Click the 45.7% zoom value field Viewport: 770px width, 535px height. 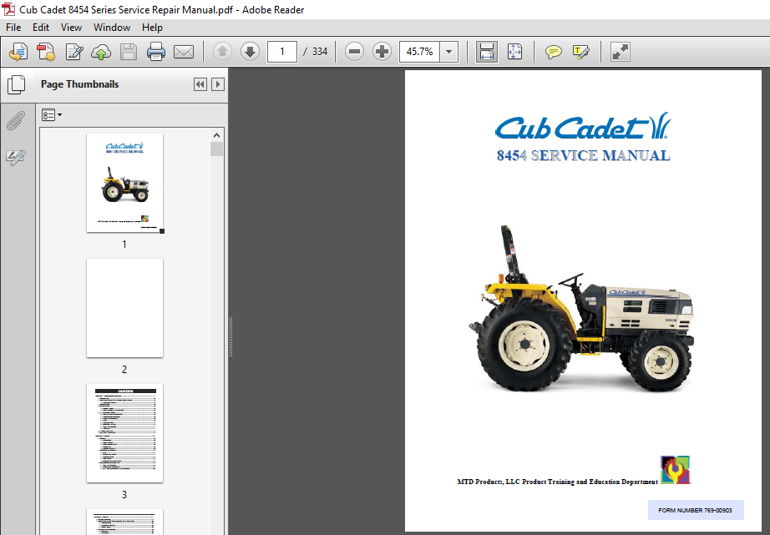[x=420, y=52]
